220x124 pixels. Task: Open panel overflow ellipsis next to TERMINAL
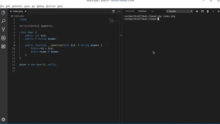click(153, 11)
